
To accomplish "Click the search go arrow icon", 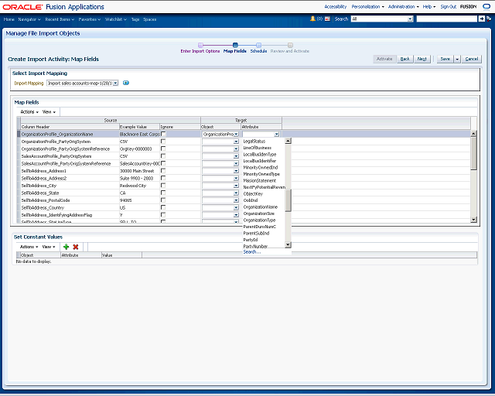I will pos(482,18).
